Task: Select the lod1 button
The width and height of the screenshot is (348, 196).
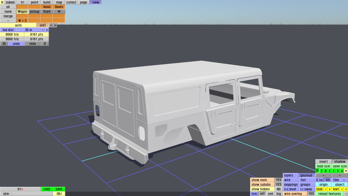Action: (x=43, y=25)
